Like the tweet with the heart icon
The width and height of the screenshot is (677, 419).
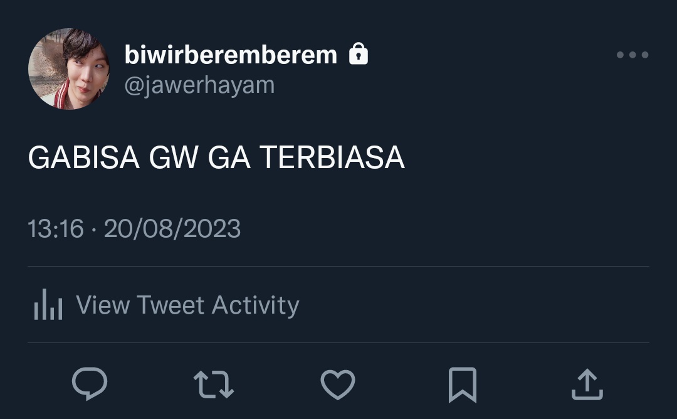pyautogui.click(x=338, y=385)
